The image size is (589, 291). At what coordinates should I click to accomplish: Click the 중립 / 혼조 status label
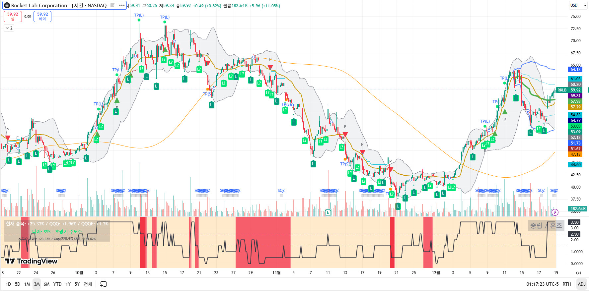pyautogui.click(x=546, y=226)
